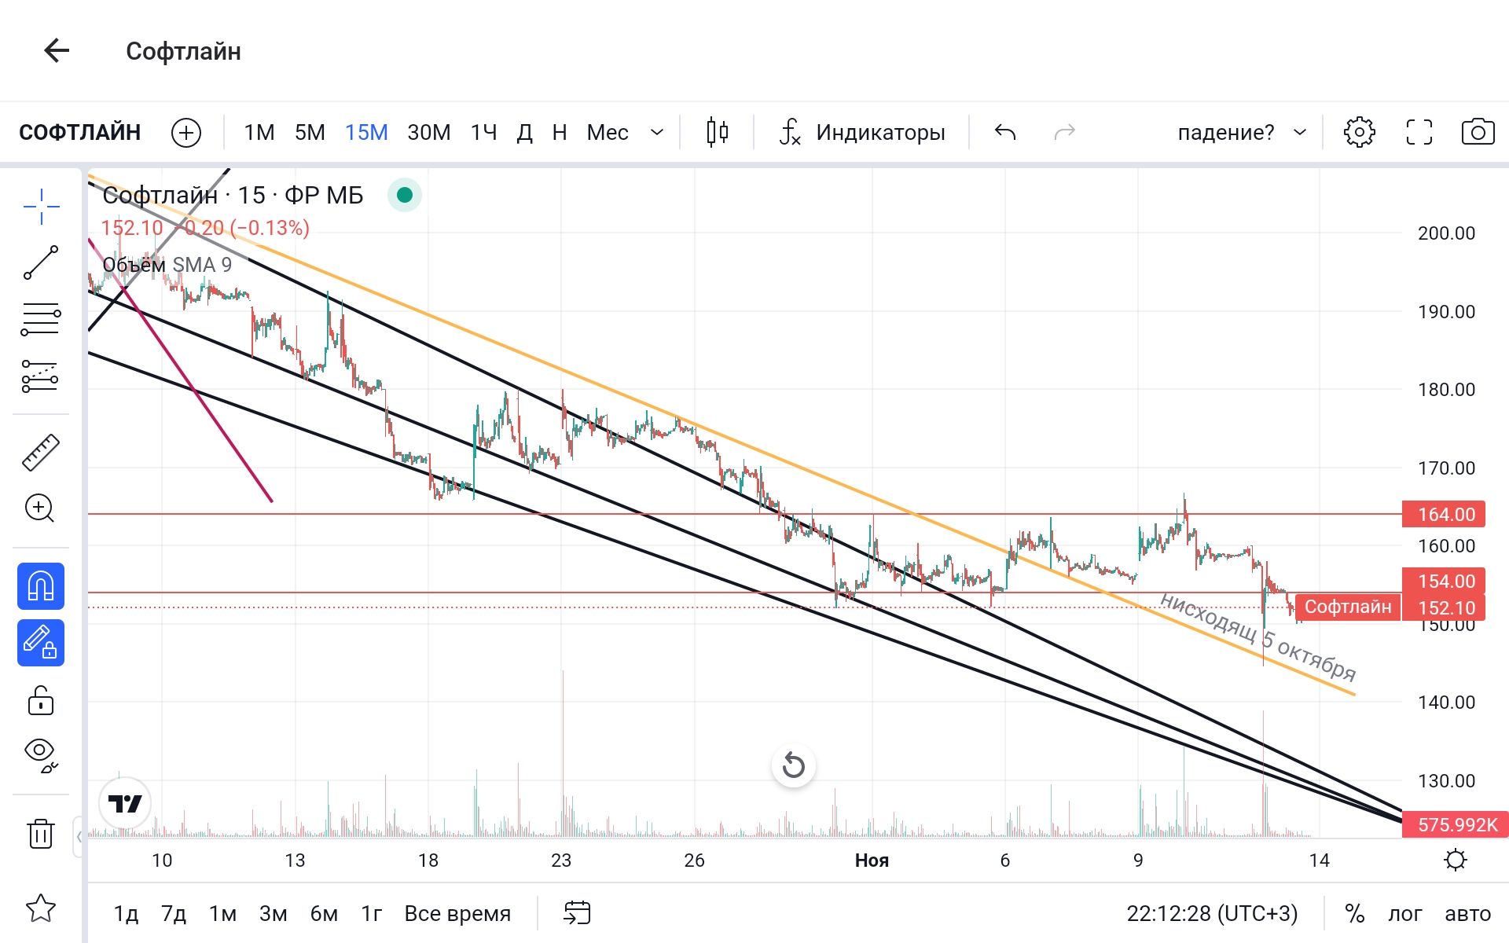Set range to Все время

tap(457, 913)
